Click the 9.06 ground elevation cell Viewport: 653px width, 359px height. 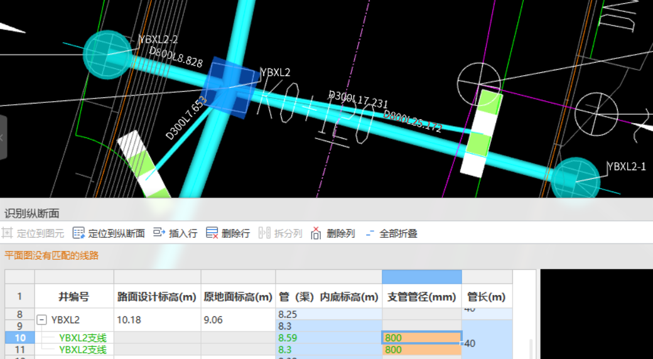238,320
